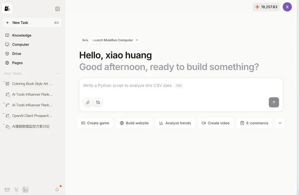Click the paperclip attach file icon
The height and width of the screenshot is (195, 299).
(88, 102)
